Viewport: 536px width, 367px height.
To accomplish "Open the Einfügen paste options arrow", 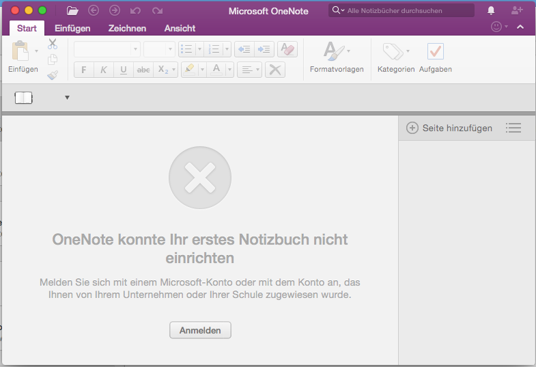I will pyautogui.click(x=36, y=51).
